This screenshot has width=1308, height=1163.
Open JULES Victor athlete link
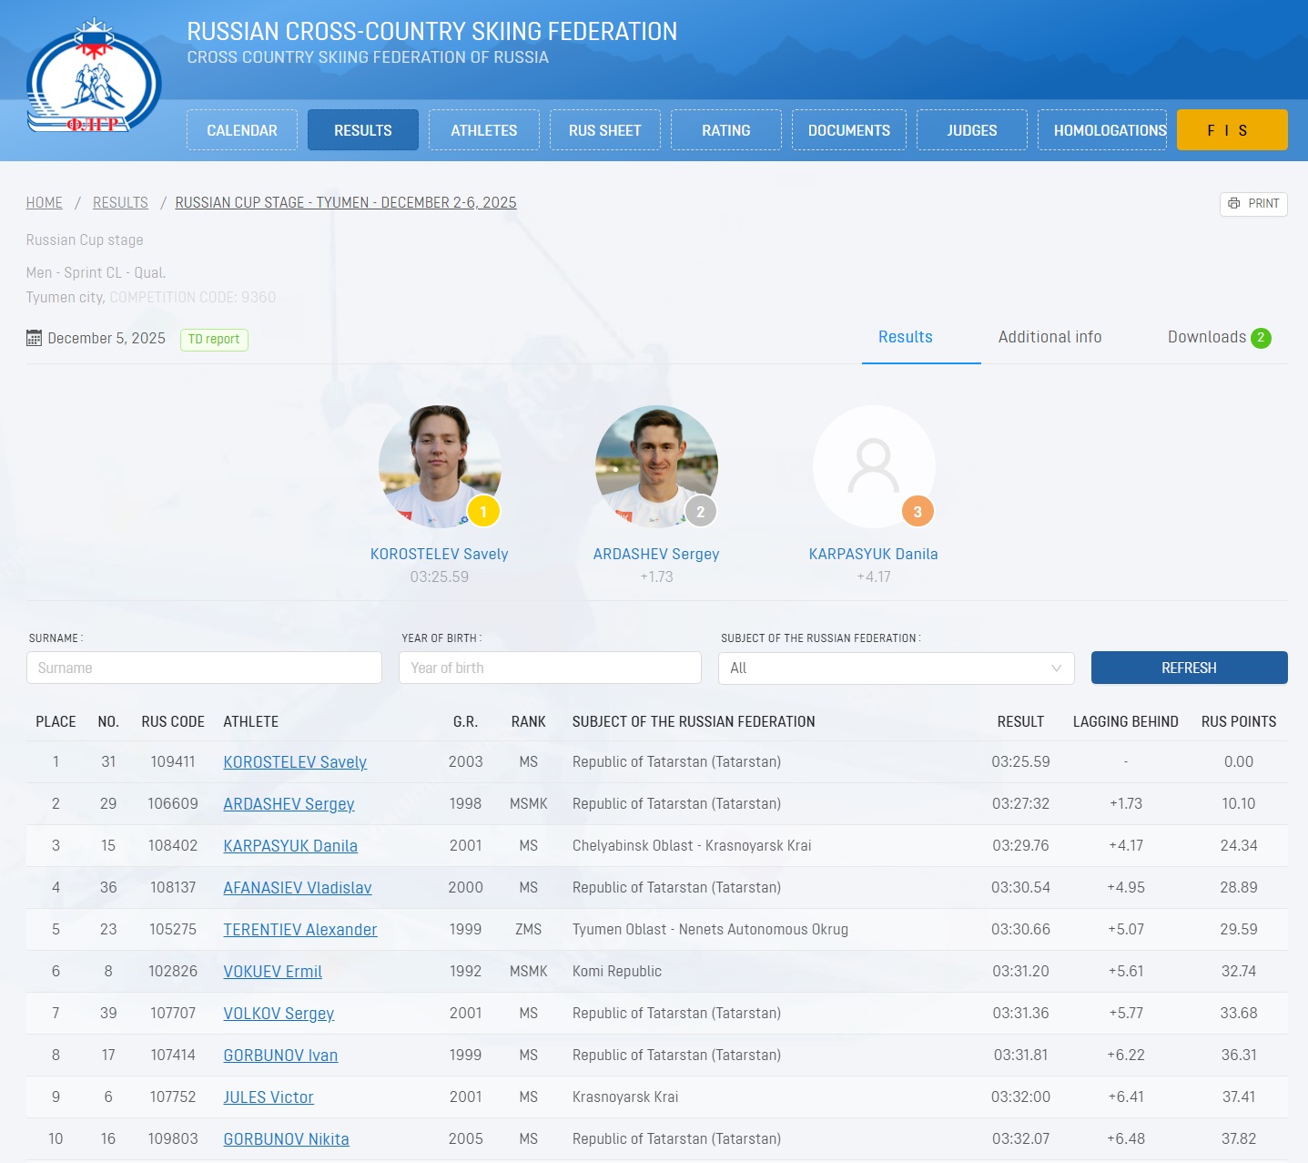(x=269, y=1097)
